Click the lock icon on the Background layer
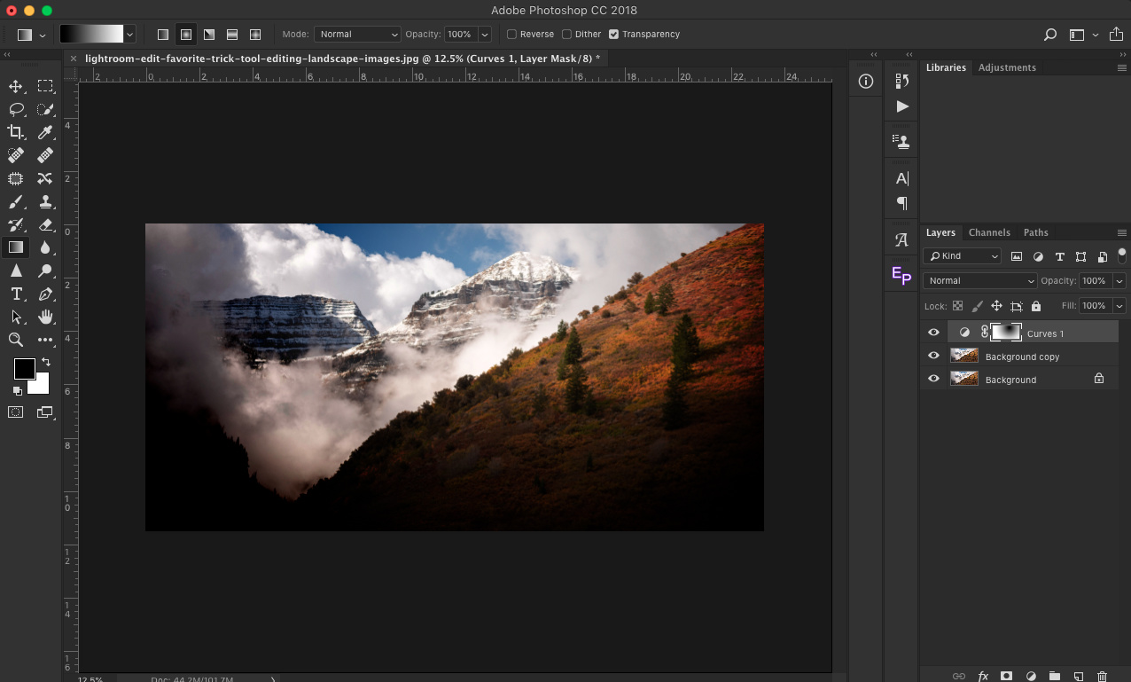Image resolution: width=1131 pixels, height=682 pixels. [x=1099, y=378]
